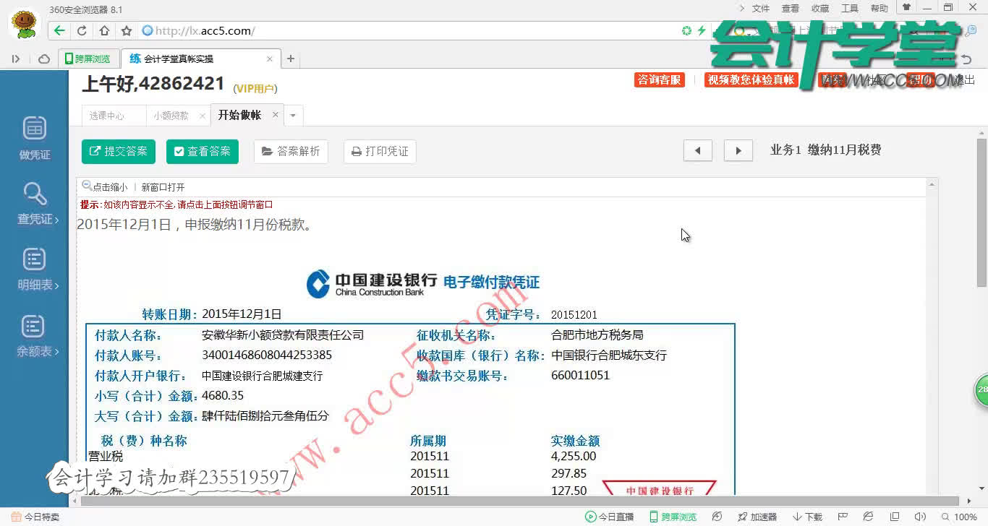Screen dimensions: 988x526
Task: Click the 跨屏浏览 tab
Action: pyautogui.click(x=88, y=59)
